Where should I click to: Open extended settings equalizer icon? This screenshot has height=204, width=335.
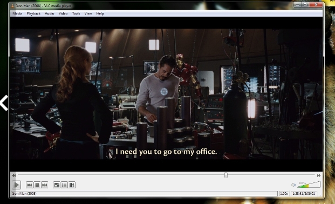coord(72,185)
